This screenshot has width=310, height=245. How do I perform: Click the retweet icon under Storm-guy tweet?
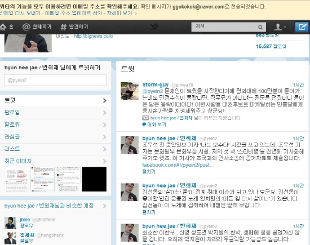point(145,118)
